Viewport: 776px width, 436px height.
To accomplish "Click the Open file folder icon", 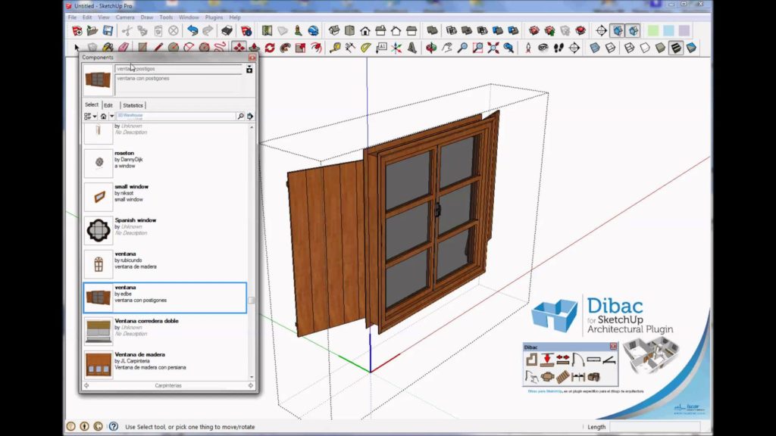I will (x=92, y=30).
